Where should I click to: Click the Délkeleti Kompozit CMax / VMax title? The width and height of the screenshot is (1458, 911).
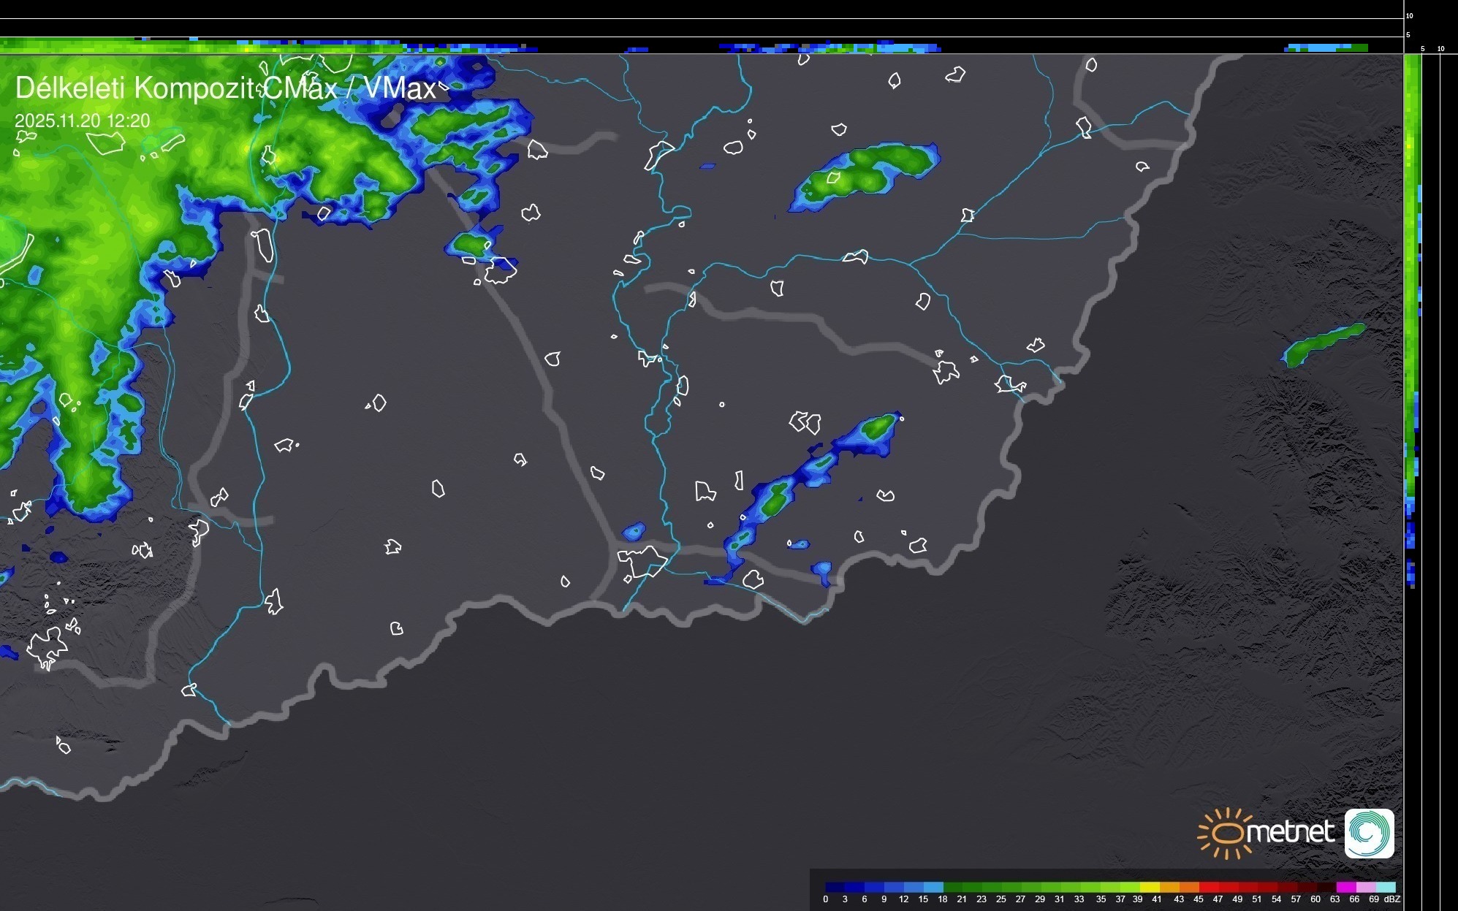[x=225, y=88]
